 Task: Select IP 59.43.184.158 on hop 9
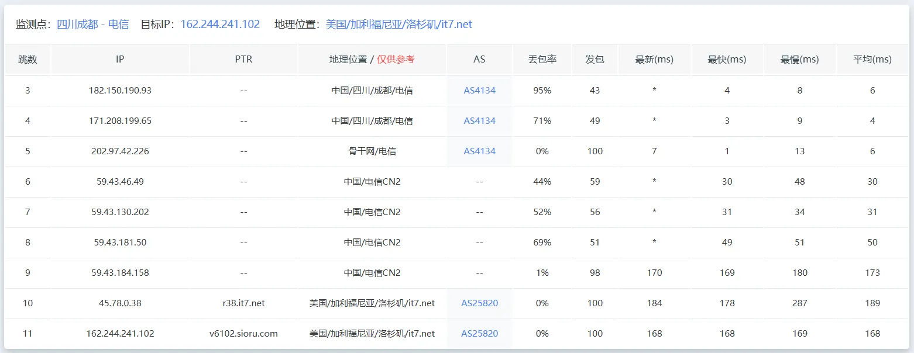point(119,272)
